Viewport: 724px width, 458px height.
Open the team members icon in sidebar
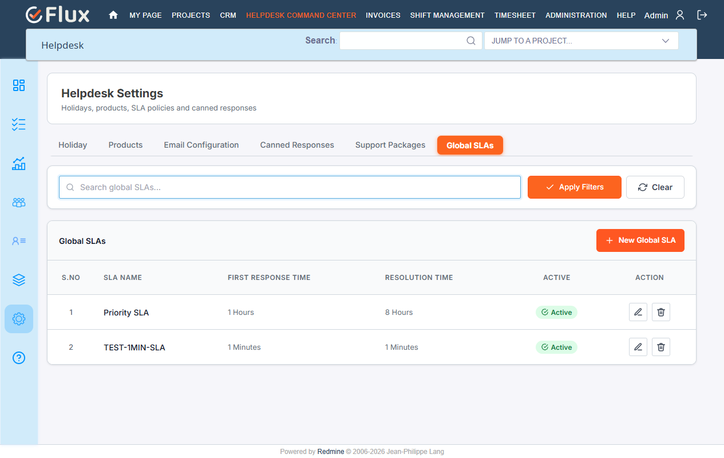pos(19,202)
